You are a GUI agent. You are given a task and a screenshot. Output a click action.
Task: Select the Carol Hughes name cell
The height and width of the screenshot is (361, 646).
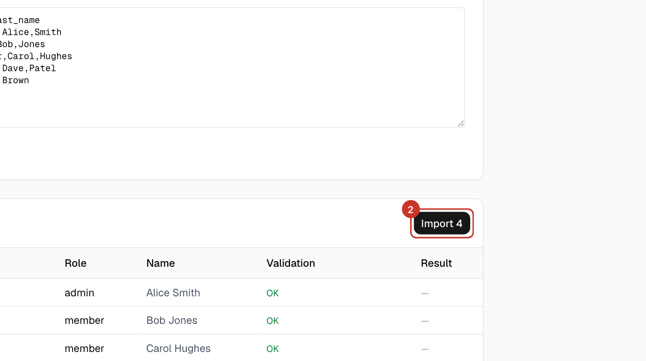click(x=178, y=348)
